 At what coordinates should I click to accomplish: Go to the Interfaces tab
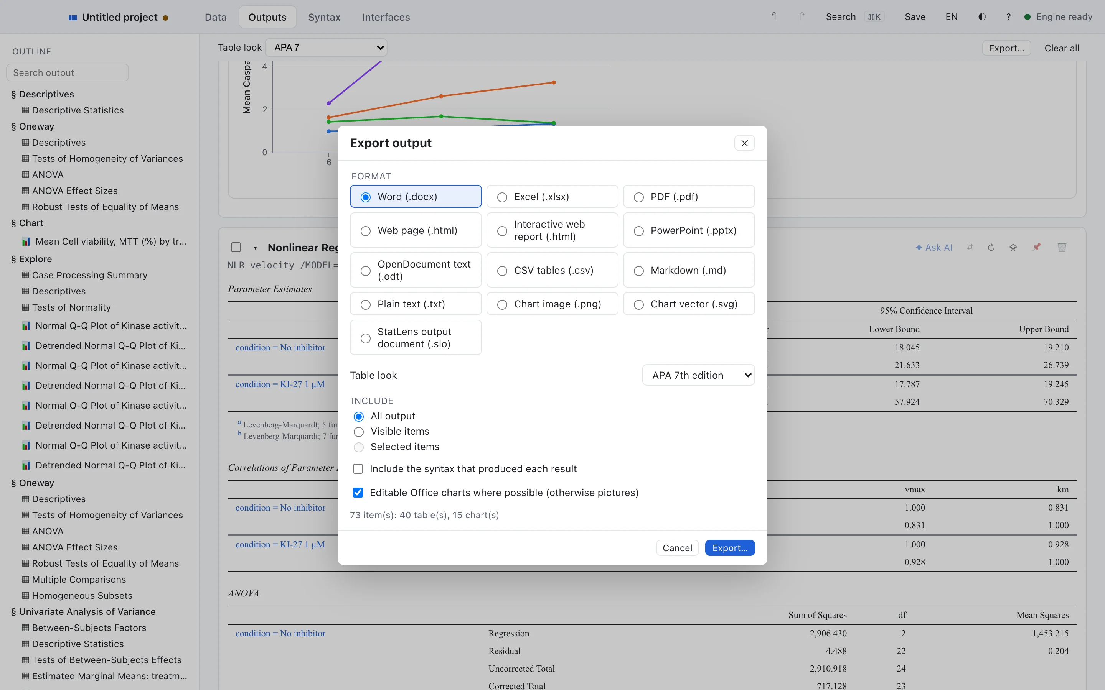coord(386,17)
